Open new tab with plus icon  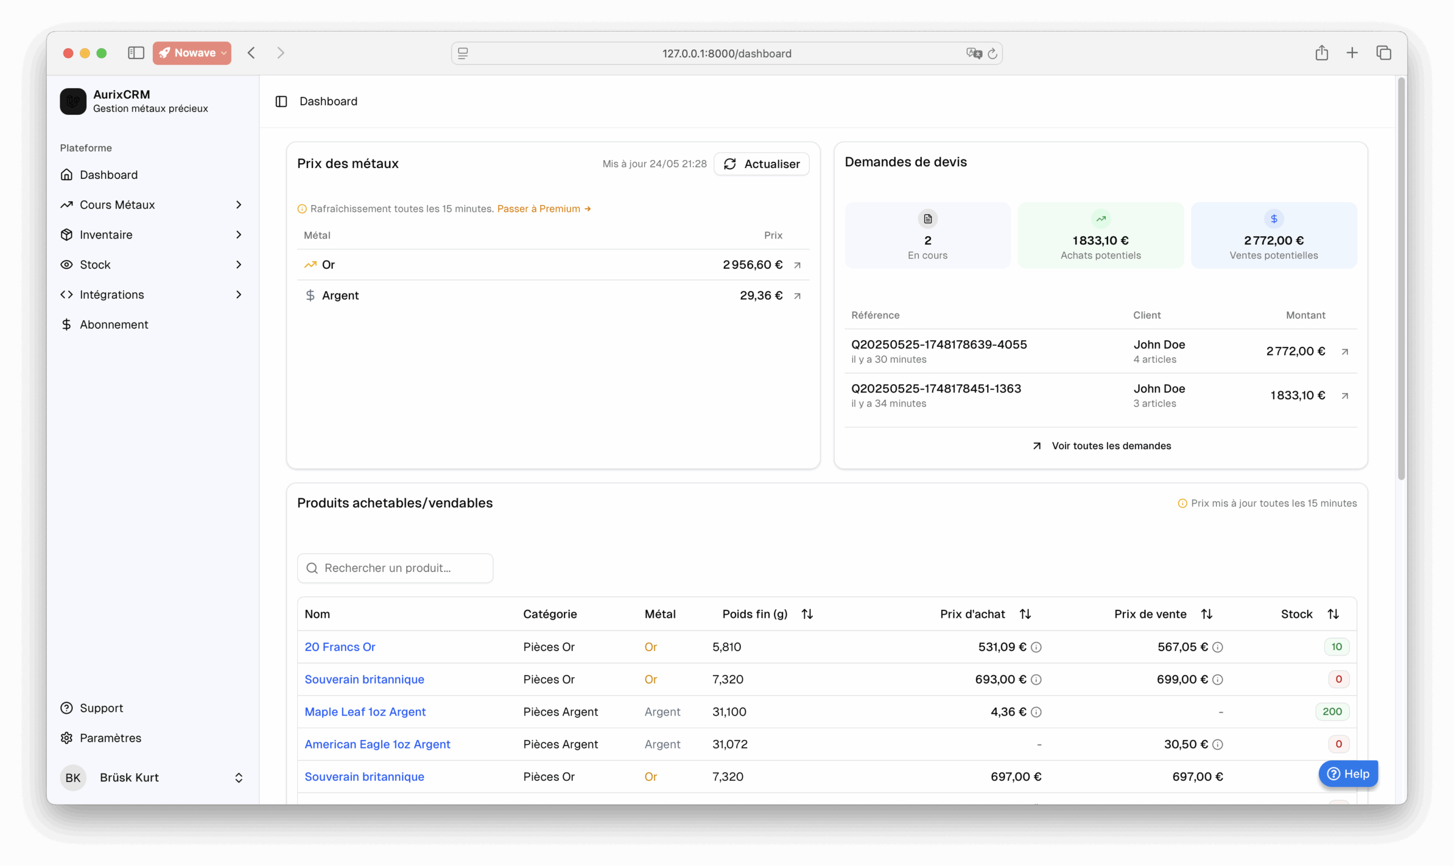tap(1352, 53)
